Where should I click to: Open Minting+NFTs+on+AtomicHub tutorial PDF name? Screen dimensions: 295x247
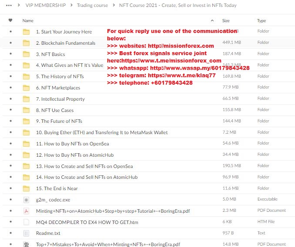113,211
